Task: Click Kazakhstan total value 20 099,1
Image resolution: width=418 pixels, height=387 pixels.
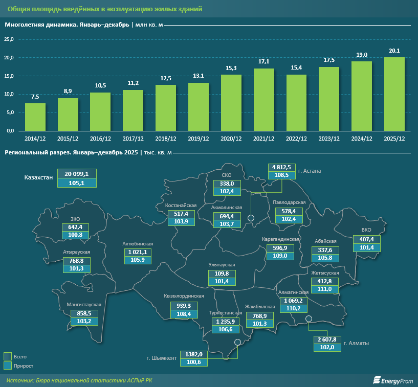Action: pos(76,174)
